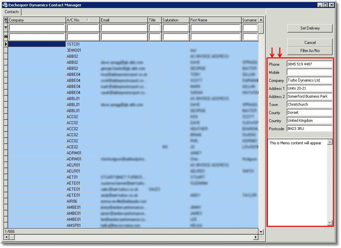Click the grid selector icon beside Company header
The width and height of the screenshot is (341, 248).
pyautogui.click(x=6, y=20)
